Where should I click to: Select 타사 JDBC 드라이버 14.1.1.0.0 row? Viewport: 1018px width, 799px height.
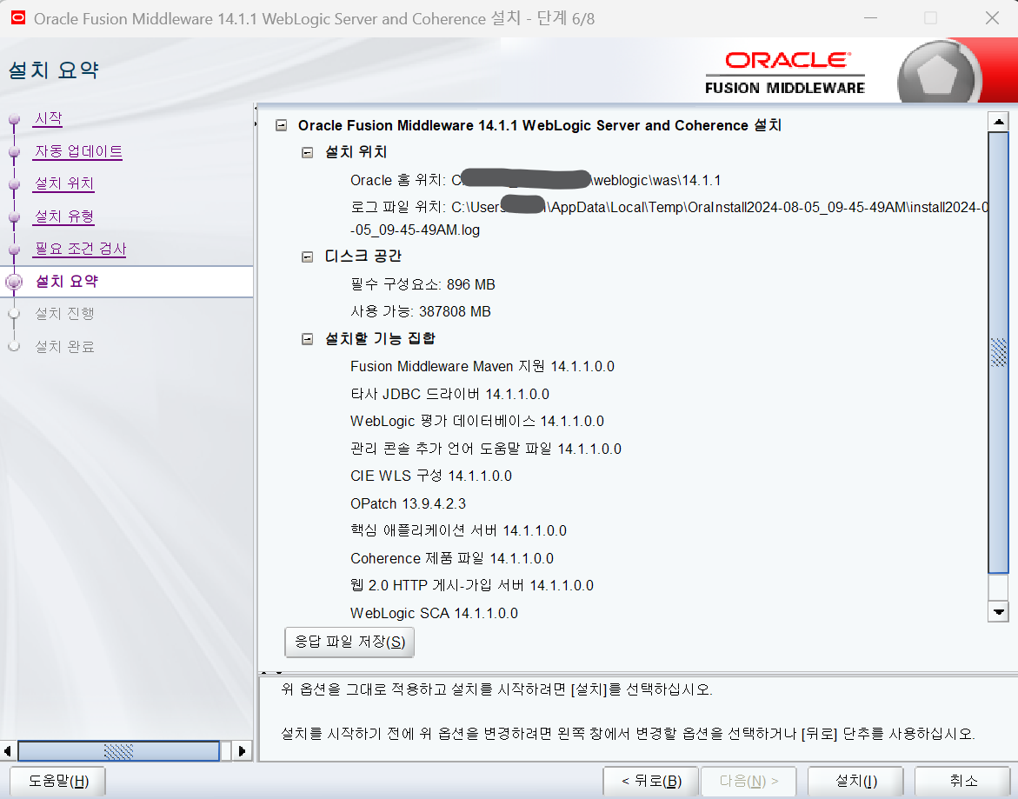[x=450, y=395]
